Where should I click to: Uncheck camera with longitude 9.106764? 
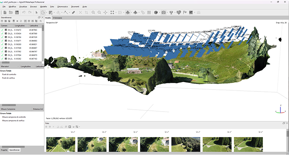point(2,37)
